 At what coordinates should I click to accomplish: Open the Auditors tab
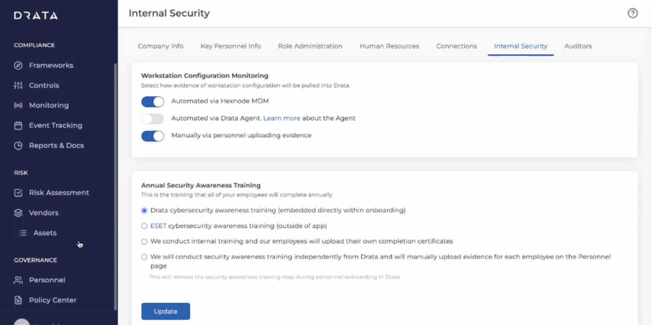[x=578, y=46]
